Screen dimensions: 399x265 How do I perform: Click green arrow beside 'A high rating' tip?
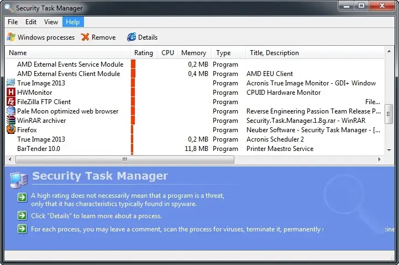tap(22, 197)
